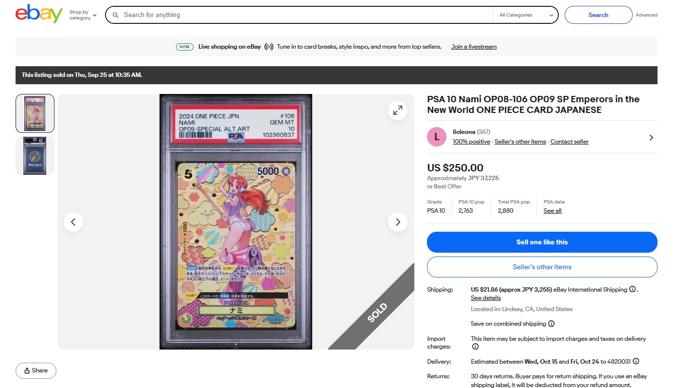This screenshot has width=692, height=388.
Task: Click the combined shipping info icon
Action: (x=551, y=324)
